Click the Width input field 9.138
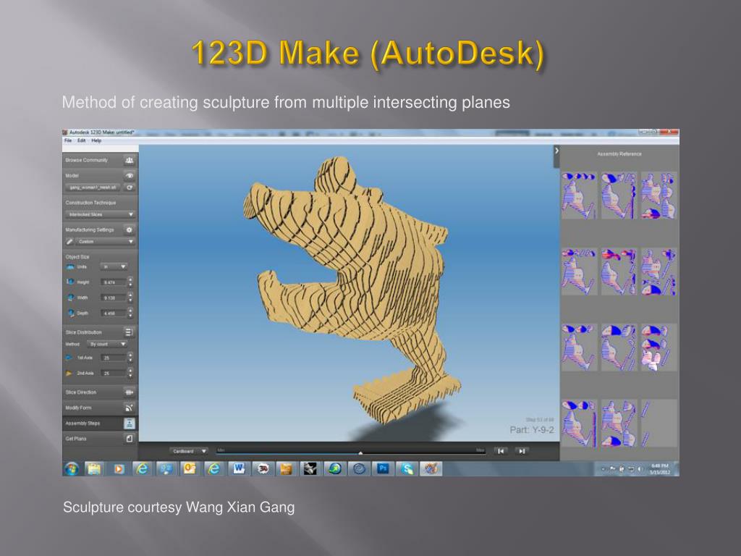 (114, 298)
